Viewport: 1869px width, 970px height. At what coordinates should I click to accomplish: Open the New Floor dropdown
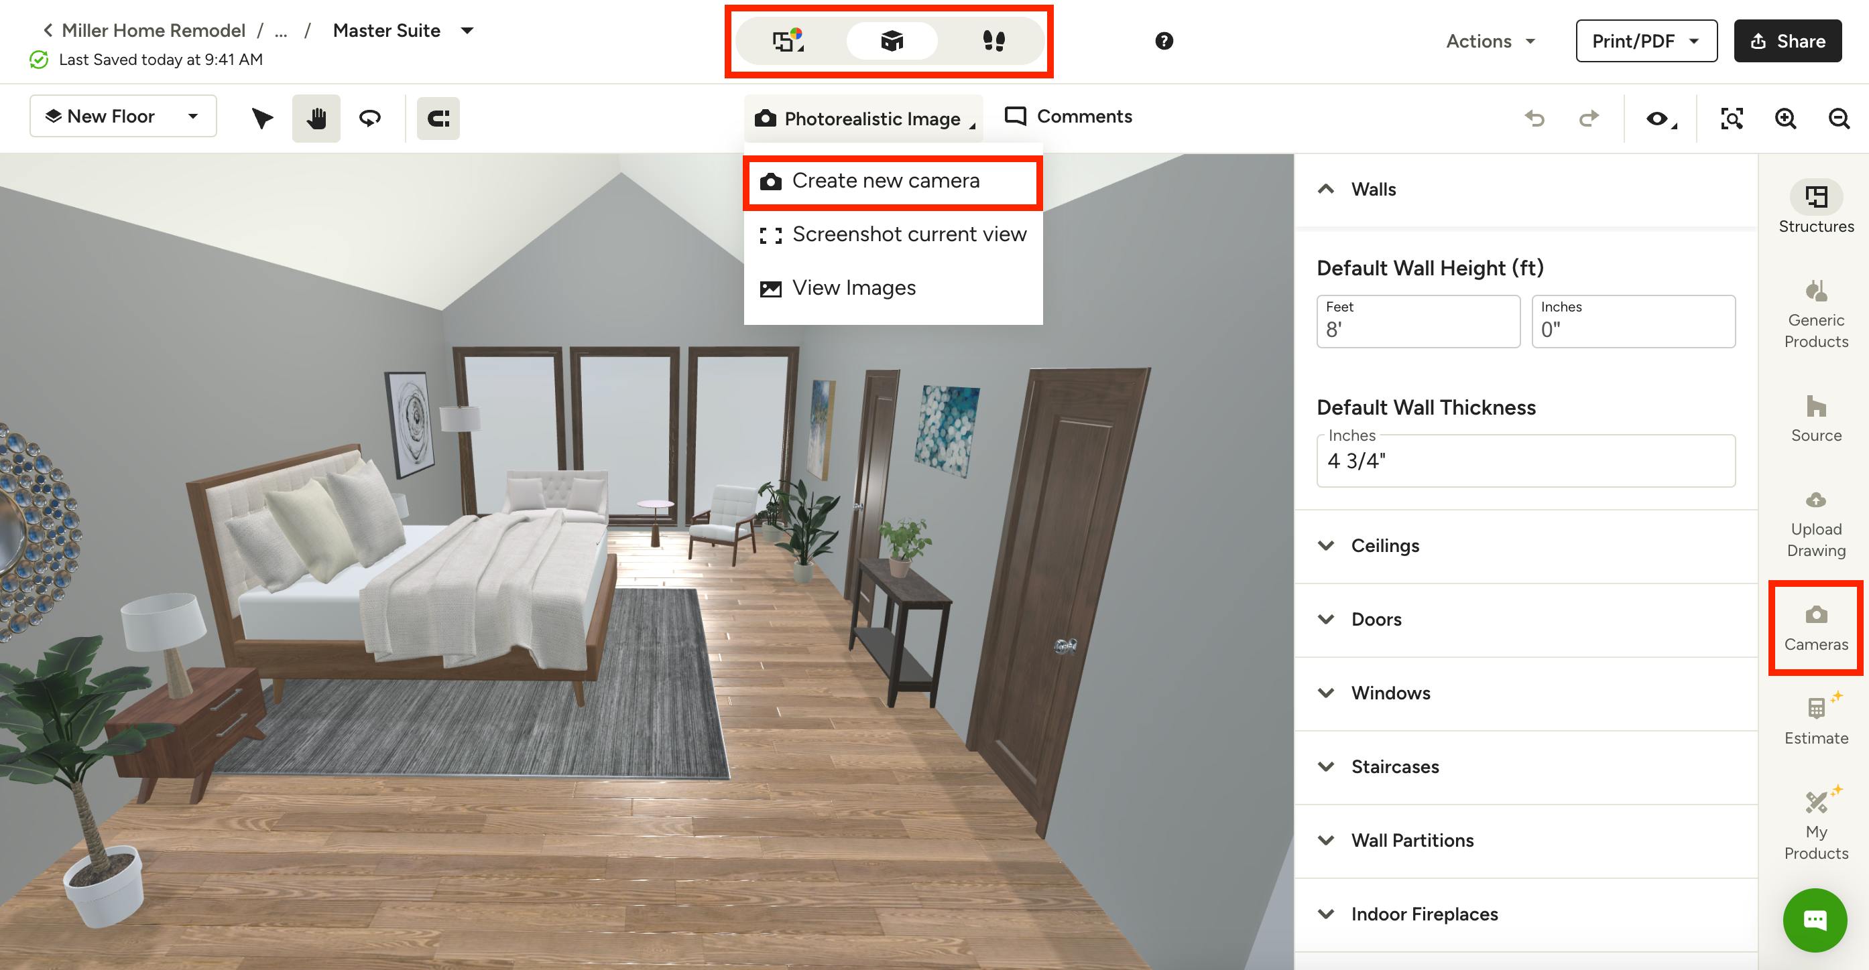123,116
